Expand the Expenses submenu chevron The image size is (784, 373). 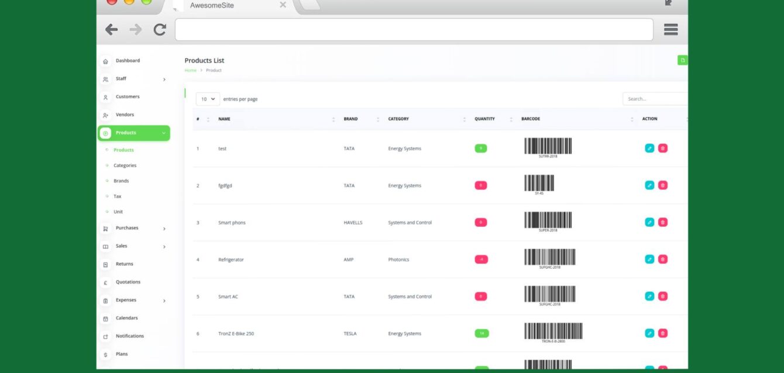(x=164, y=301)
